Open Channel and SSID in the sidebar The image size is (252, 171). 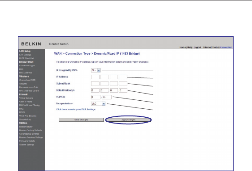click(27, 80)
